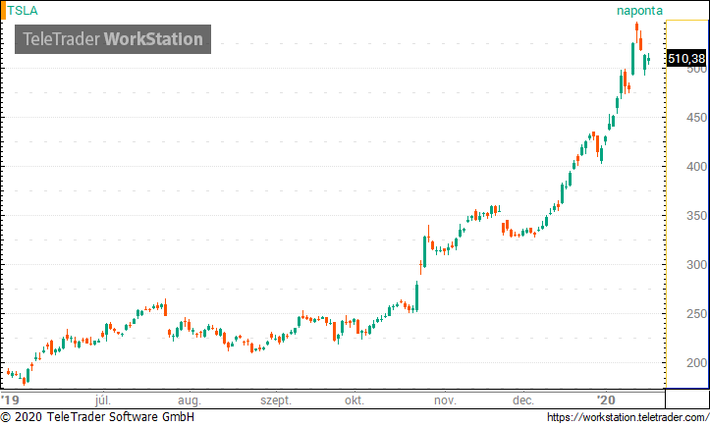
Task: Click the 350 price axis label
Action: (696, 216)
